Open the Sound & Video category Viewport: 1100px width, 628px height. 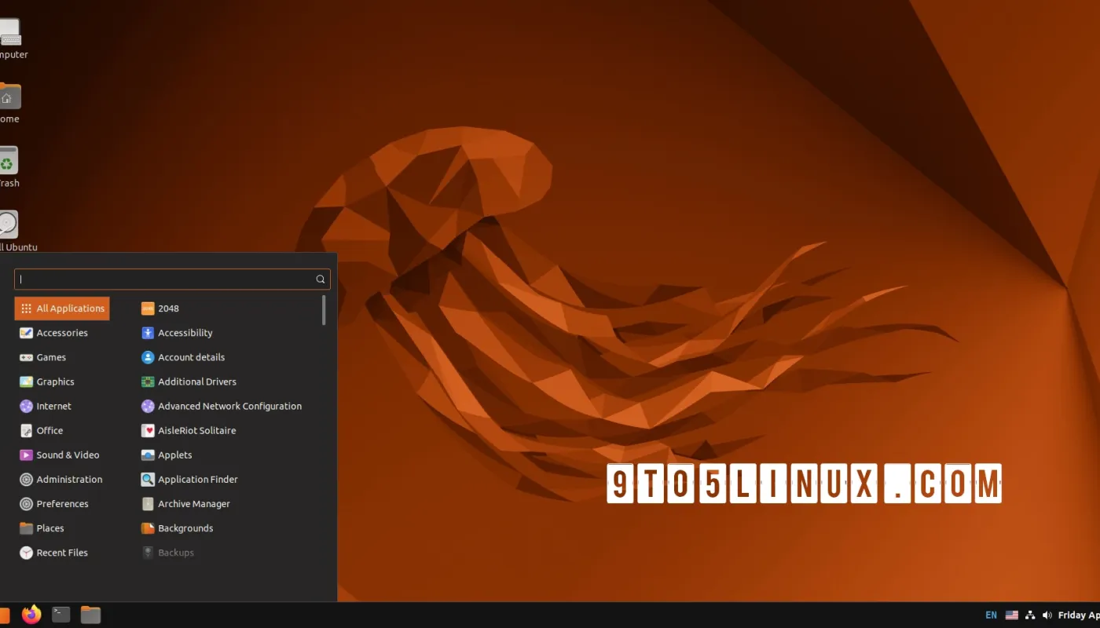tap(59, 455)
